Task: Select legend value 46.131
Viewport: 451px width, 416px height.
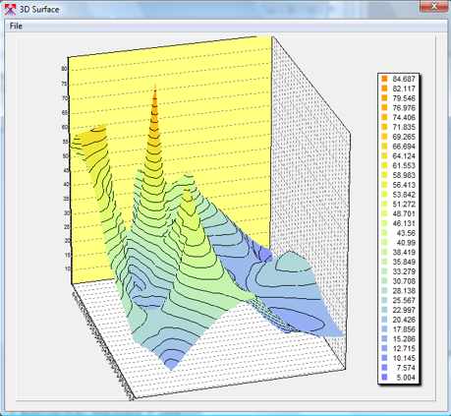Action: coord(404,223)
